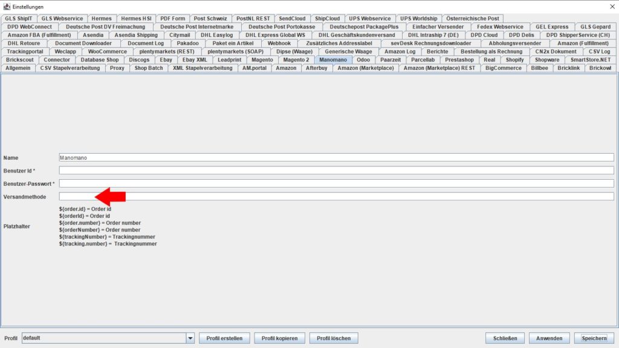619x348 pixels.
Task: Save settings with Speichern button
Action: tap(594, 338)
